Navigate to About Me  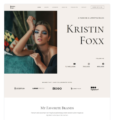click(64, 7)
